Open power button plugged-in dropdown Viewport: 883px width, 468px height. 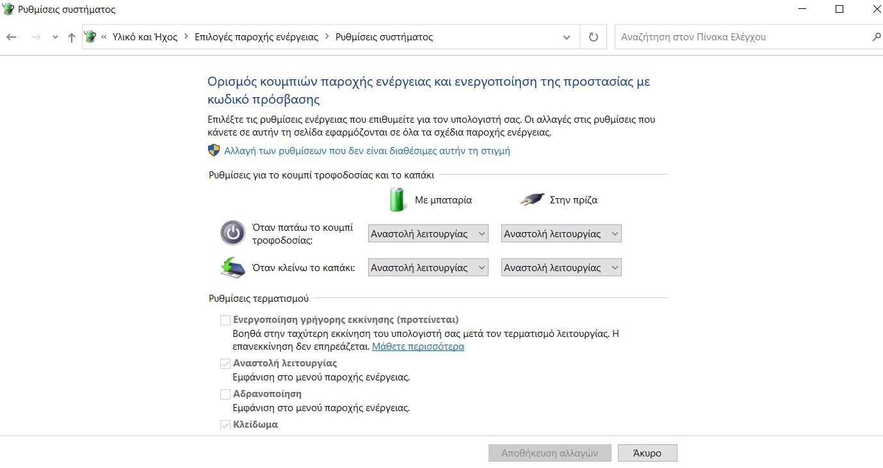[x=561, y=234]
